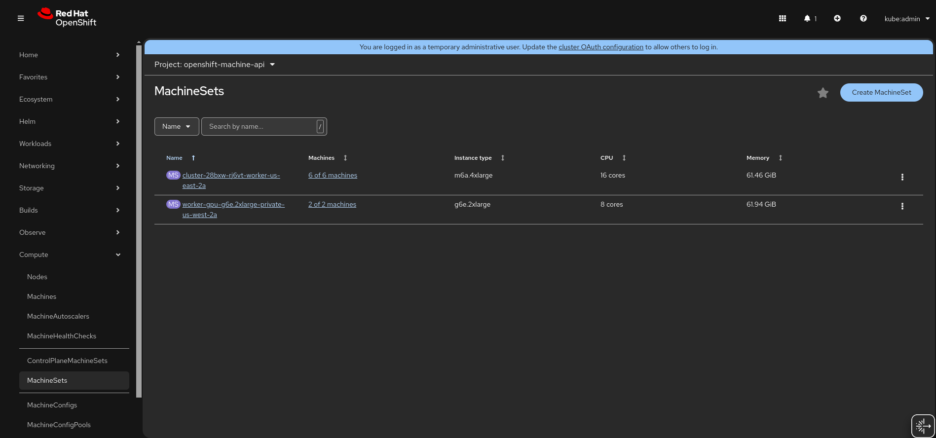Expand the Home navigation section
Image resolution: width=936 pixels, height=438 pixels.
(x=70, y=55)
